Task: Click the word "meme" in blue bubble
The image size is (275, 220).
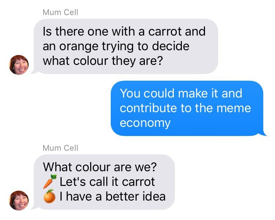Action: coord(234,108)
